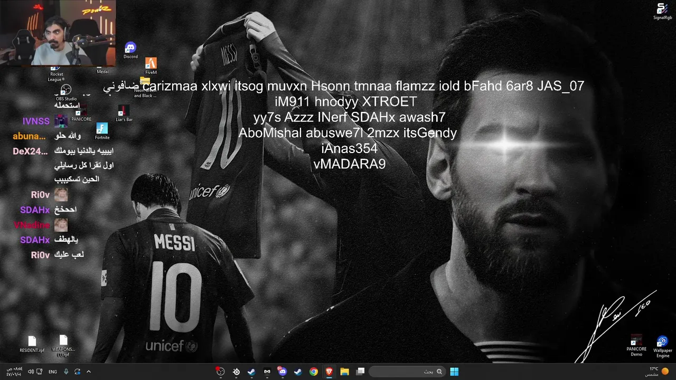This screenshot has height=380, width=676.
Task: Select the Medal desktop shortcut label
Action: coord(102,72)
